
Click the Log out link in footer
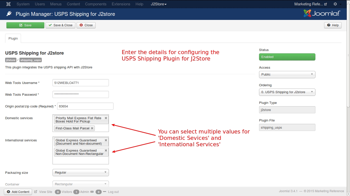point(113,192)
